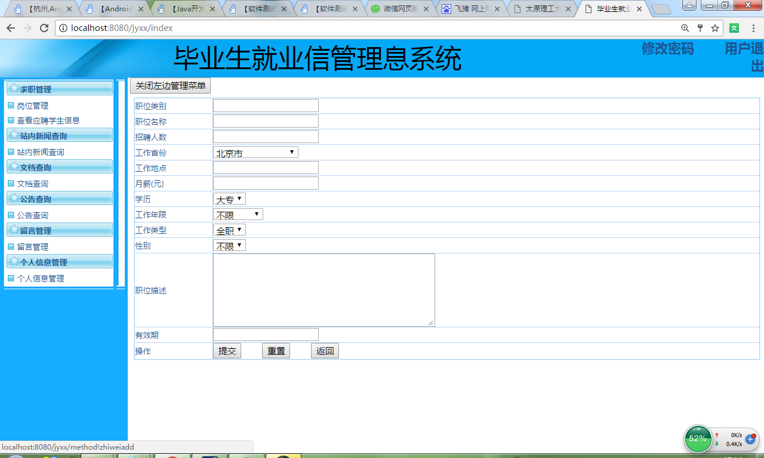Click the star icon beside 站内新闻查询 header
The height and width of the screenshot is (458, 764).
tap(13, 135)
